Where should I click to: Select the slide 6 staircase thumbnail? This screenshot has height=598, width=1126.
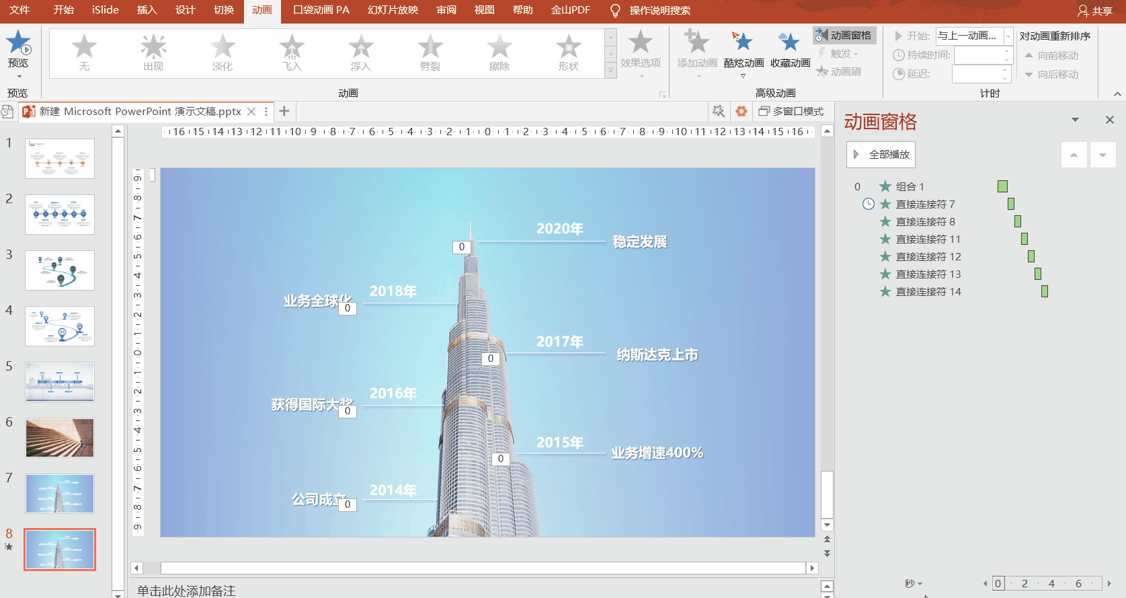(x=60, y=438)
